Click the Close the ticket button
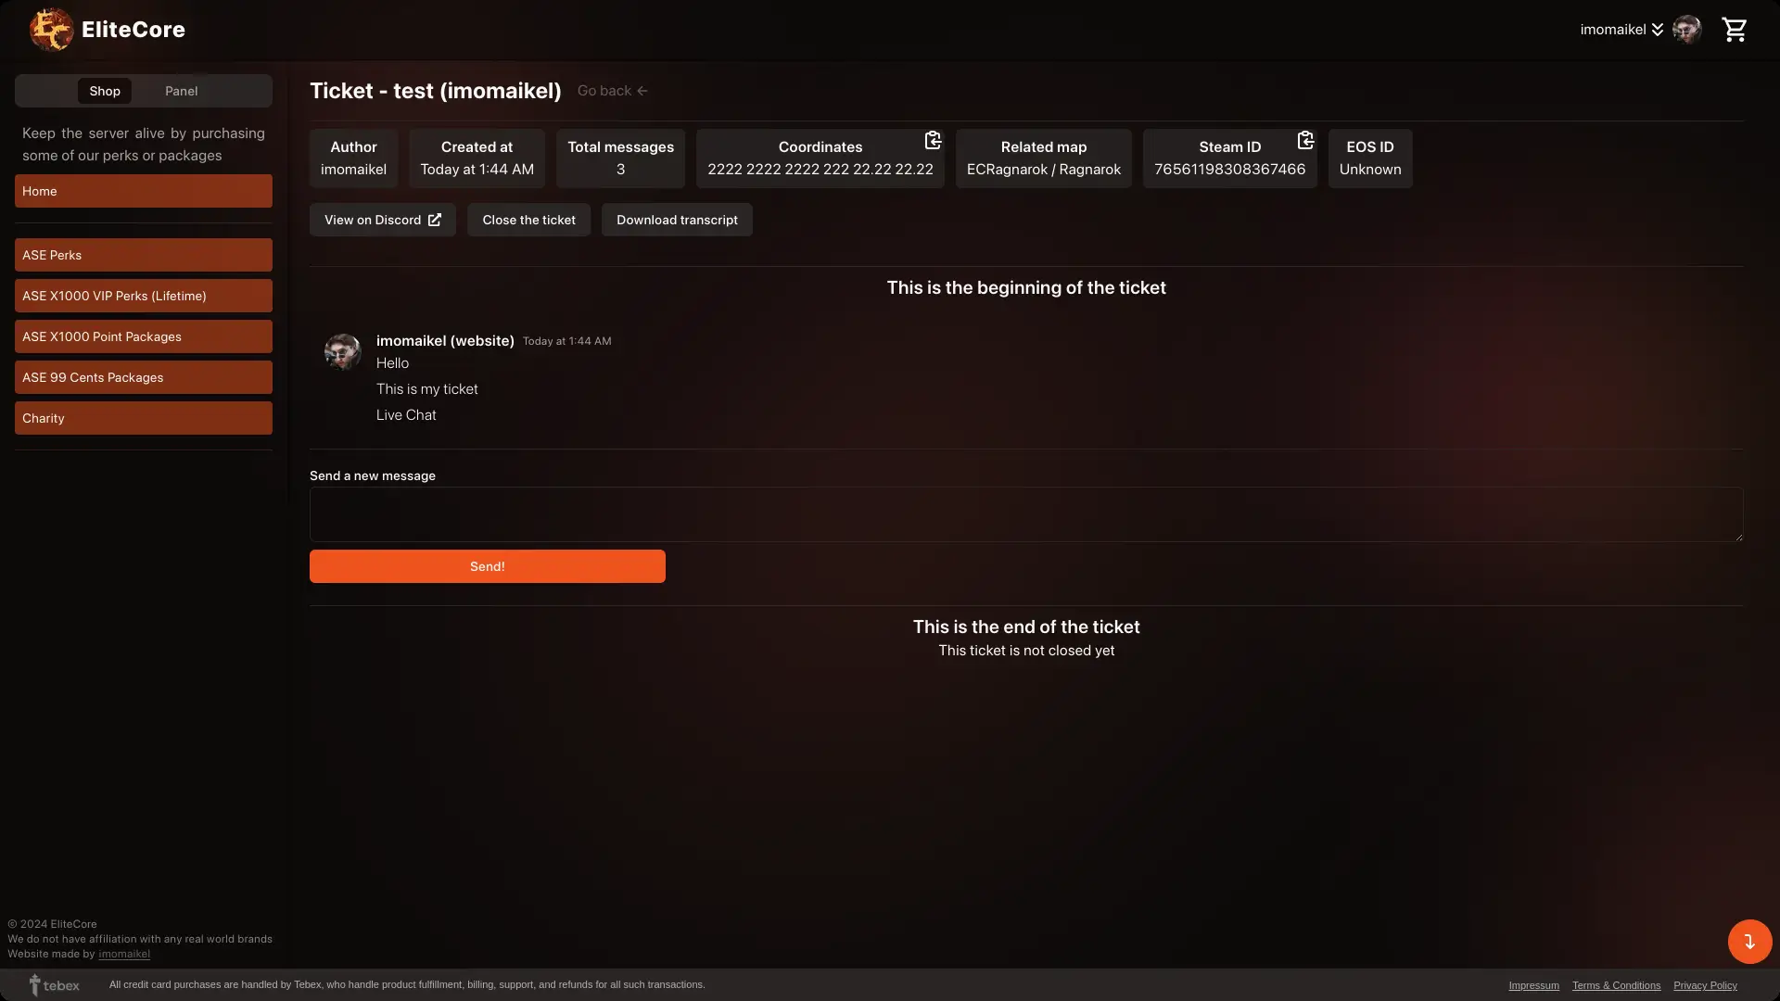The width and height of the screenshot is (1780, 1001). click(x=529, y=220)
